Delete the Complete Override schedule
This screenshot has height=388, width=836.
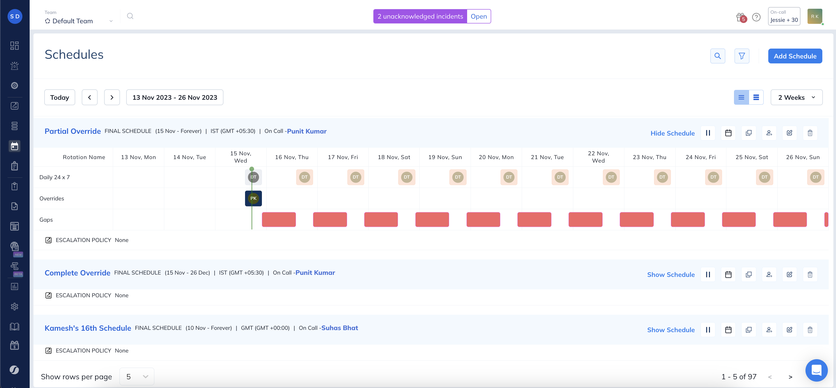pos(810,274)
